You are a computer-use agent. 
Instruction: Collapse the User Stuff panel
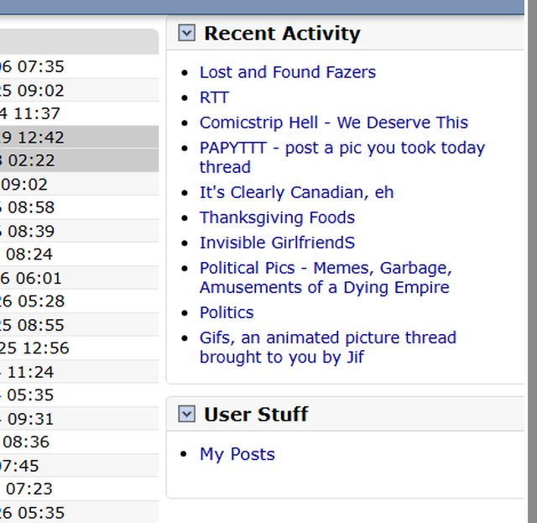[x=187, y=414]
